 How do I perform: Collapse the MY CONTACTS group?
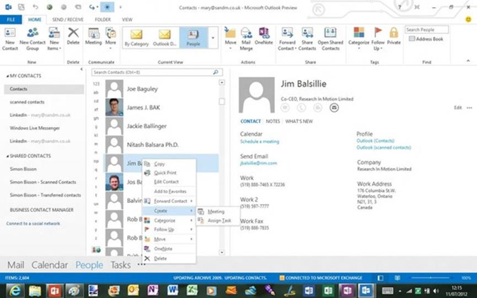click(x=7, y=76)
